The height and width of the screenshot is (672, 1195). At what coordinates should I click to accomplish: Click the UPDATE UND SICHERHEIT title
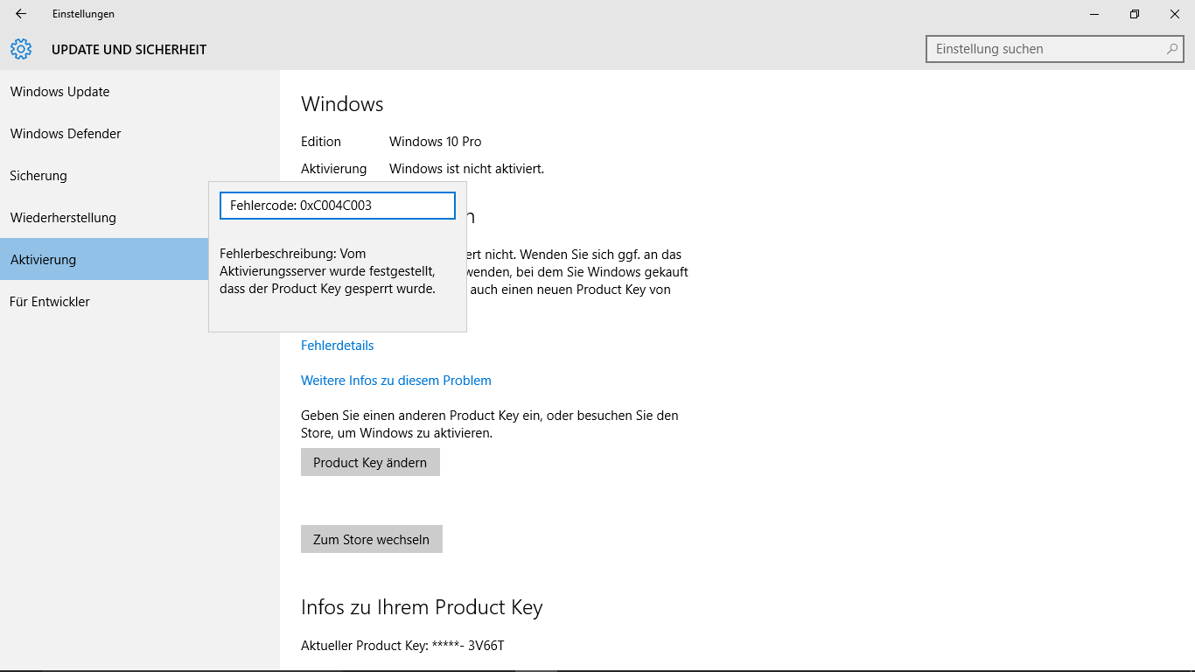(129, 50)
